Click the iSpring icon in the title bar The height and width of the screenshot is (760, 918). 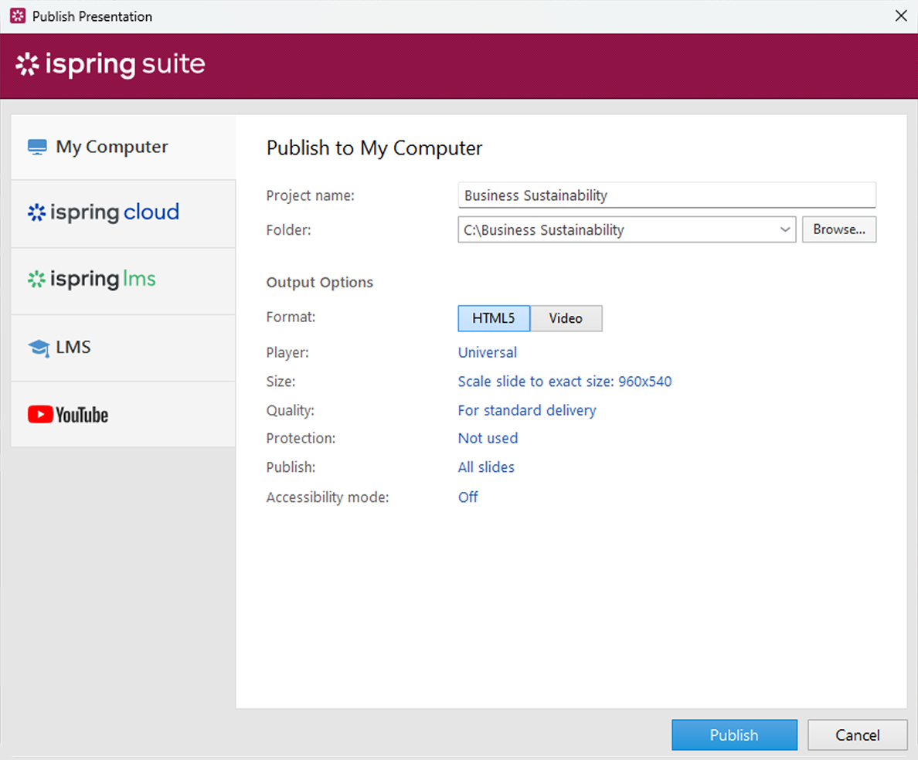click(16, 15)
